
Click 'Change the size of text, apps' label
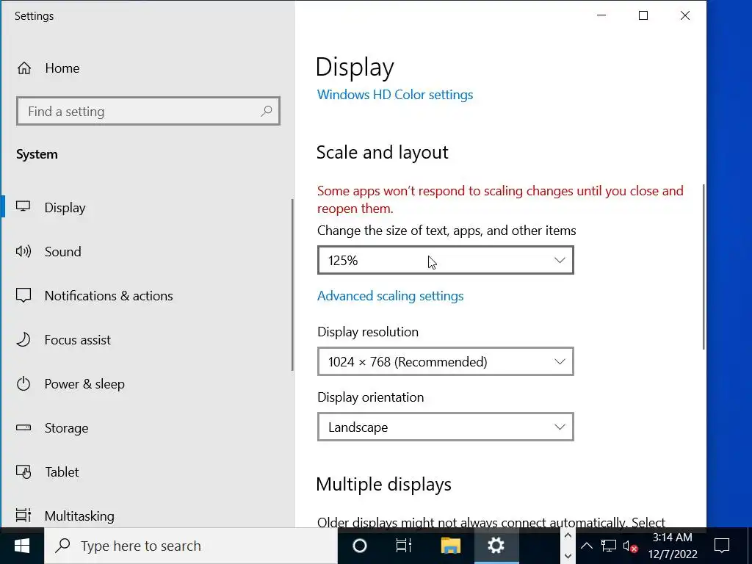coord(446,231)
